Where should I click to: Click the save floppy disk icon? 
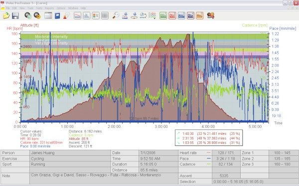pyautogui.click(x=15, y=15)
